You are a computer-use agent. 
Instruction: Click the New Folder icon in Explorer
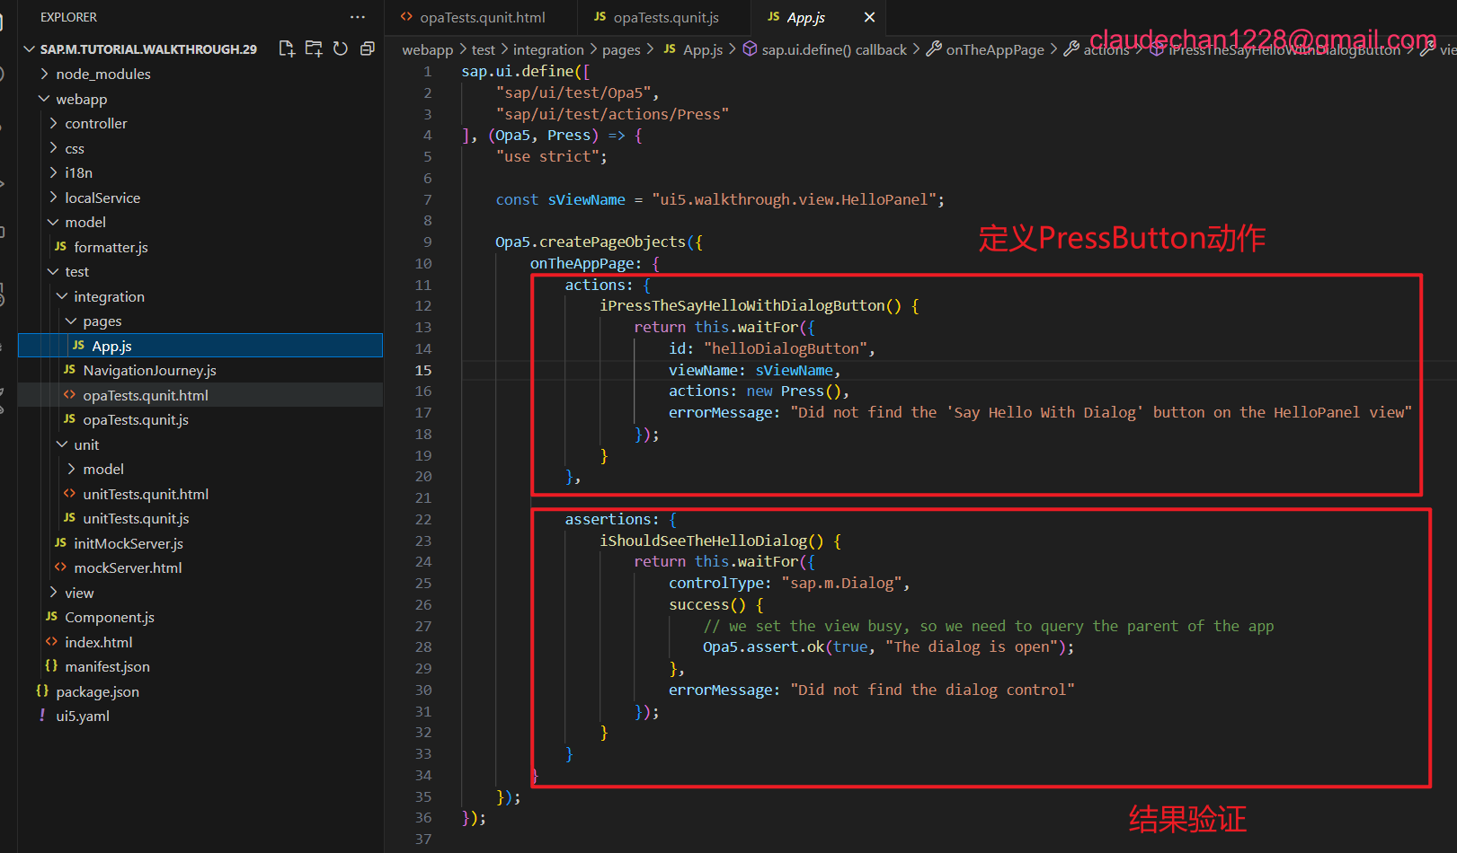tap(314, 48)
